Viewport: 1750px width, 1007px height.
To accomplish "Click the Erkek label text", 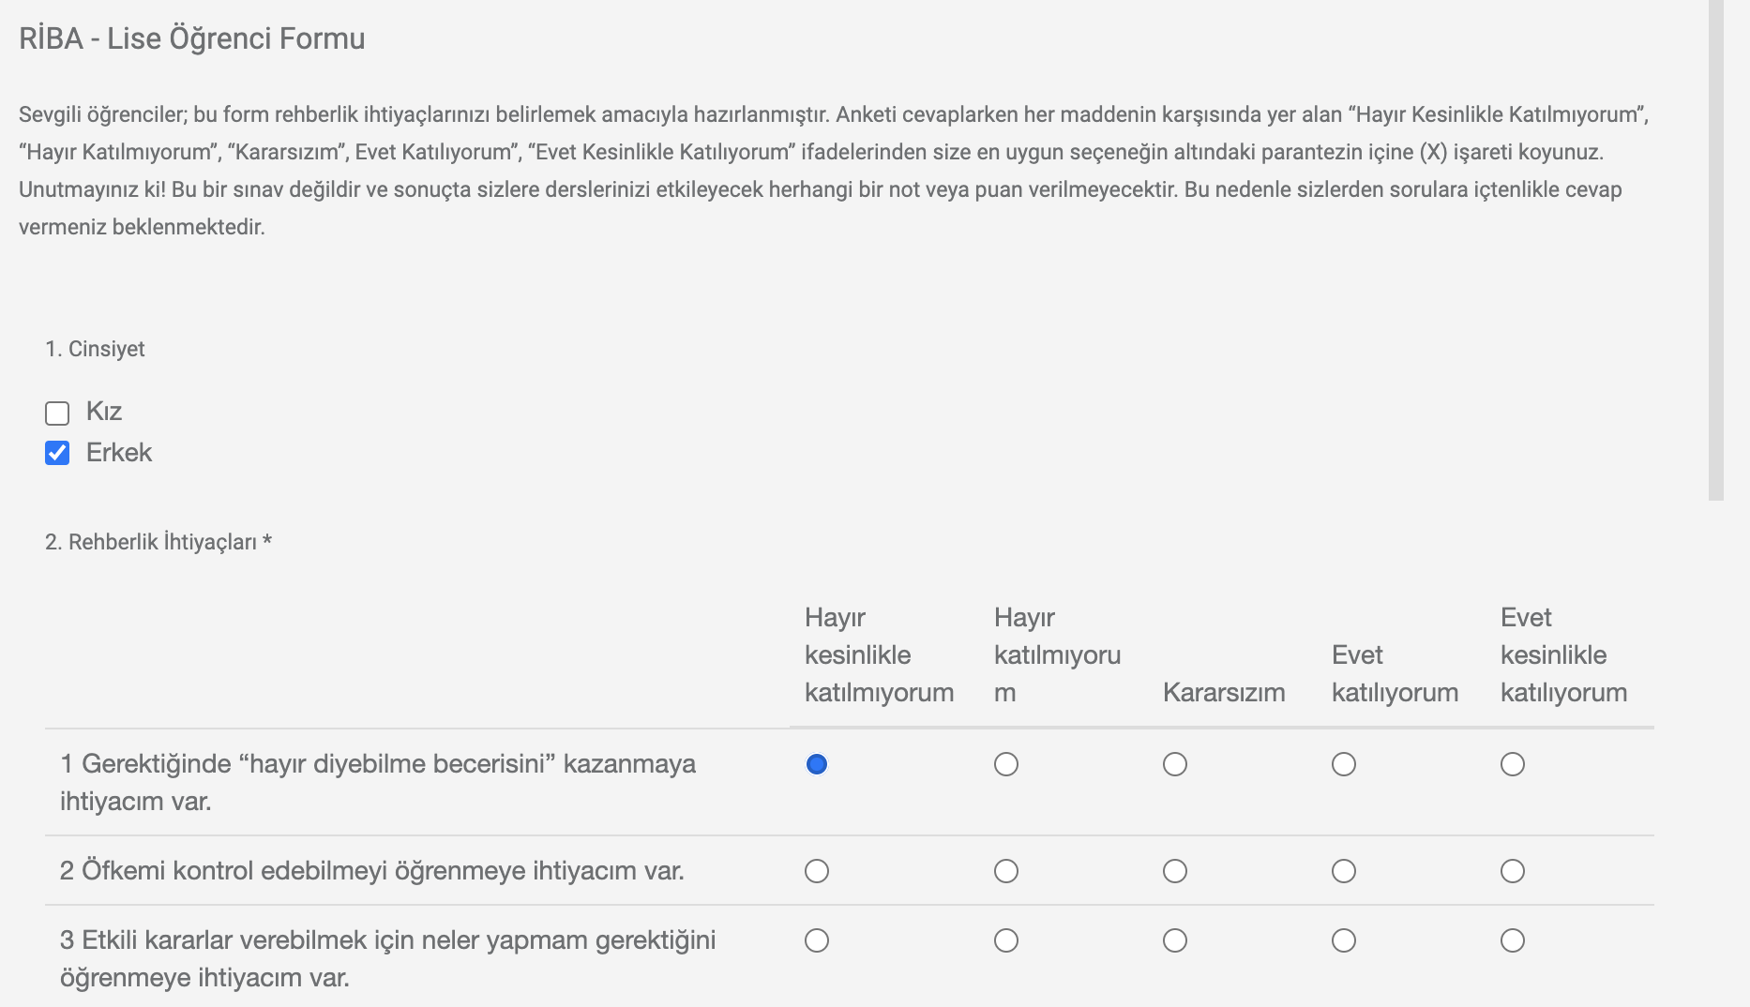I will coord(118,452).
